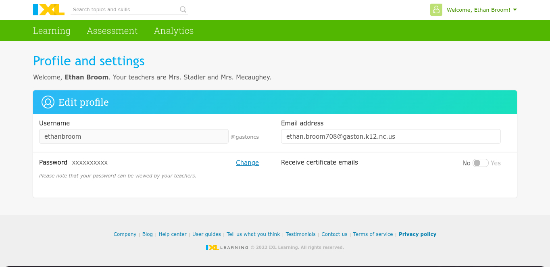Click the profile icon beside Edit profile

(x=48, y=102)
